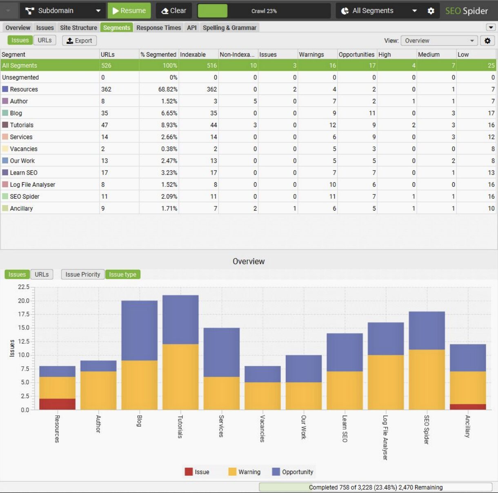Click the Author segment color swatch
The image size is (498, 493).
click(x=5, y=101)
